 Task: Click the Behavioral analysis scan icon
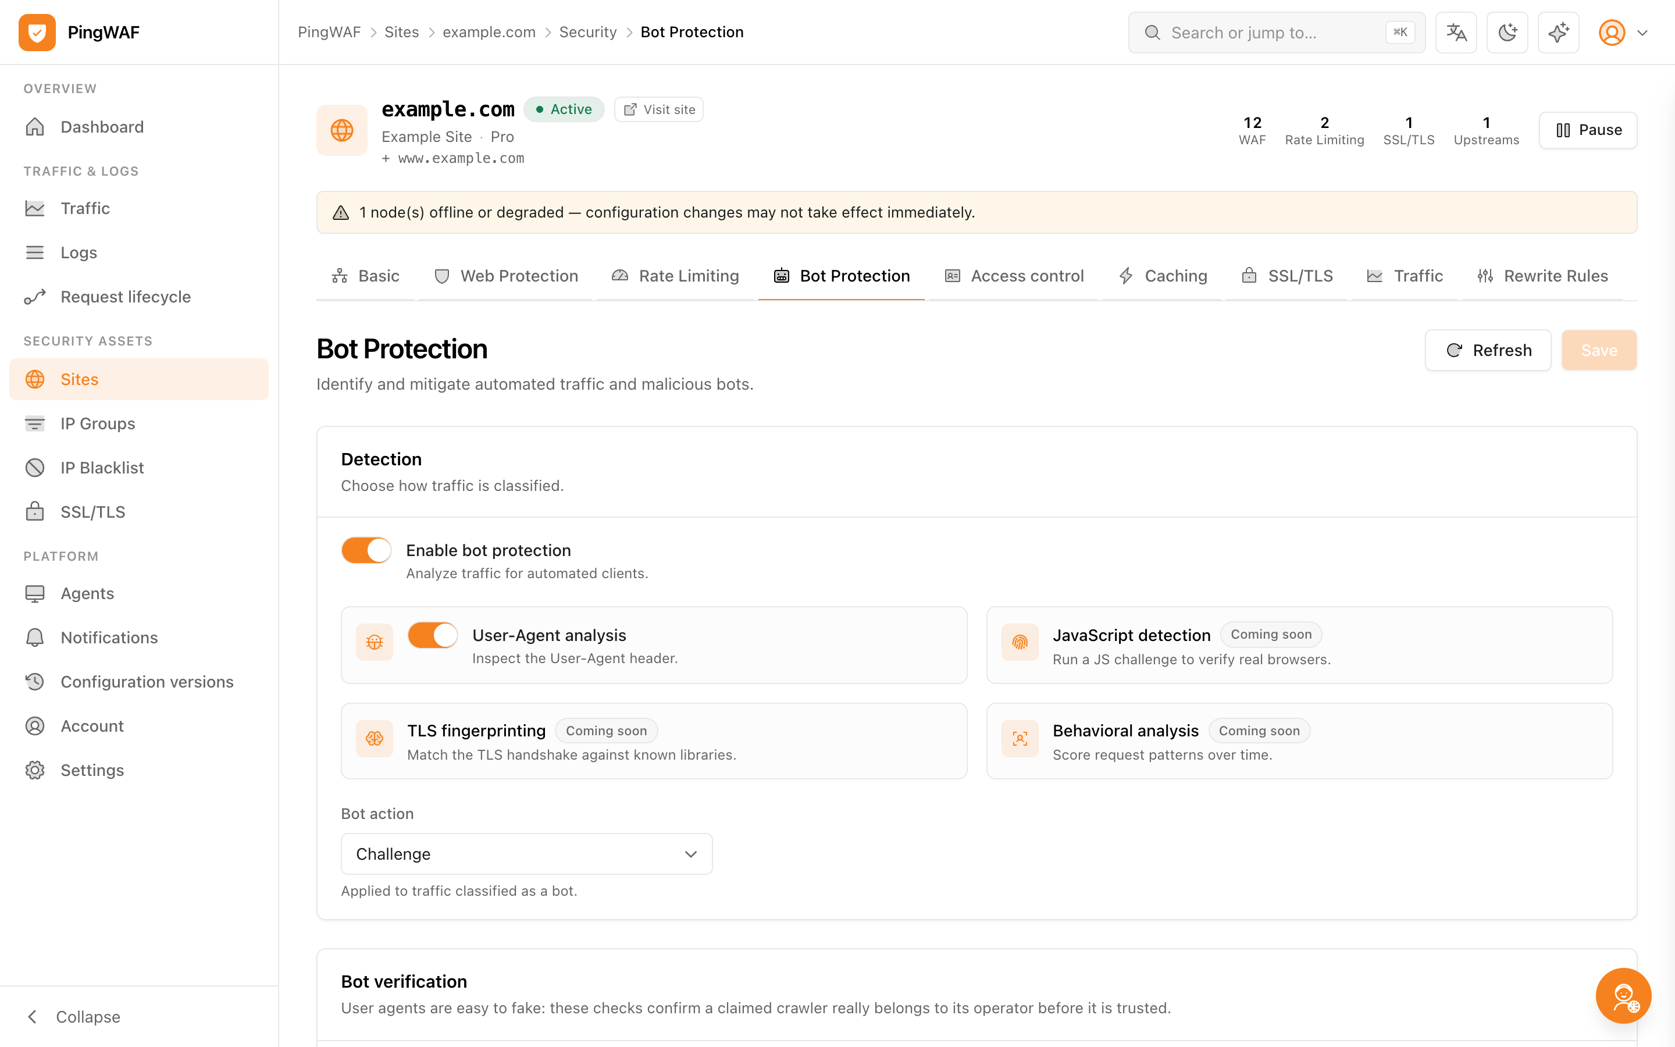point(1020,739)
